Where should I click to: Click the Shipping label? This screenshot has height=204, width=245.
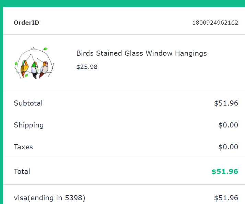click(x=28, y=125)
